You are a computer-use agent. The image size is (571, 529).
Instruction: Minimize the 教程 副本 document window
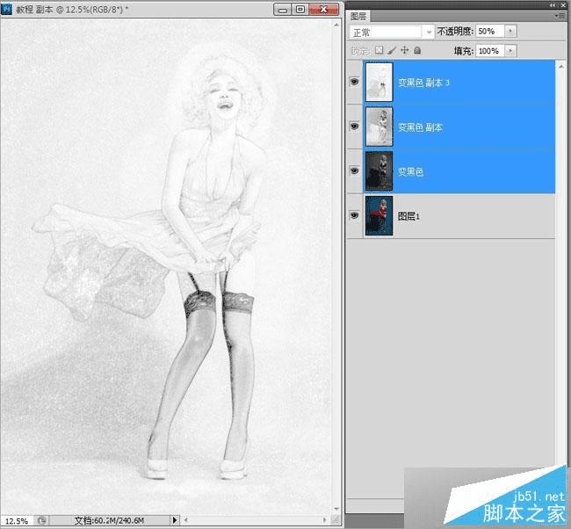click(283, 9)
